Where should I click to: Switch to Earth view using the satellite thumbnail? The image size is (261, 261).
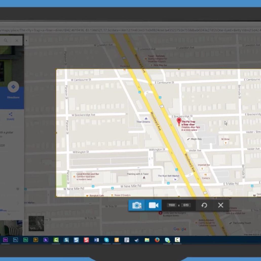coord(36,224)
